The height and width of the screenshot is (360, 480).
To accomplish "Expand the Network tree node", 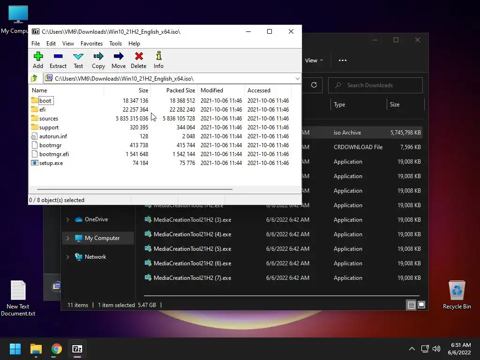I will coord(67,257).
